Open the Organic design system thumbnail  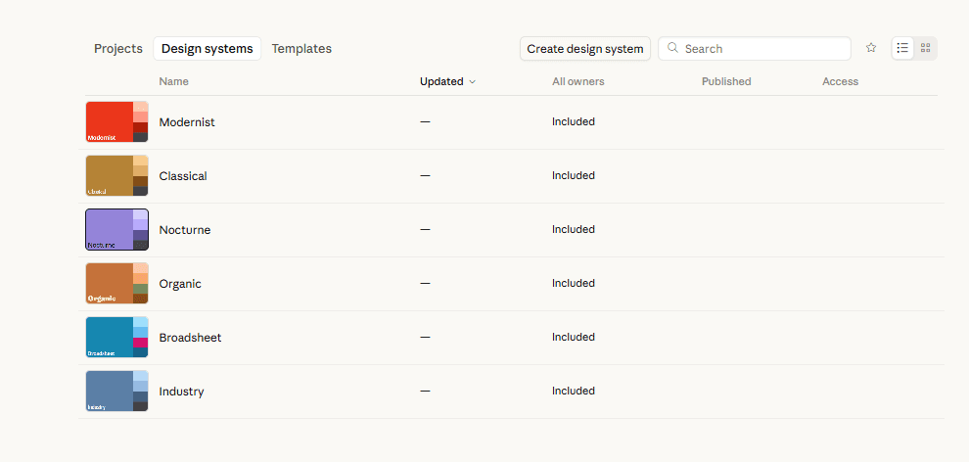point(116,284)
